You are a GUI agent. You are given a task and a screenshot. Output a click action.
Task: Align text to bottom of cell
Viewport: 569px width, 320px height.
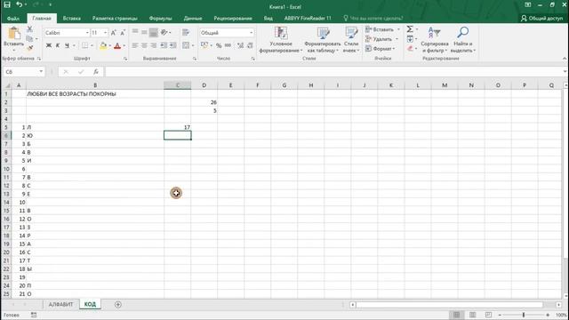[x=154, y=32]
